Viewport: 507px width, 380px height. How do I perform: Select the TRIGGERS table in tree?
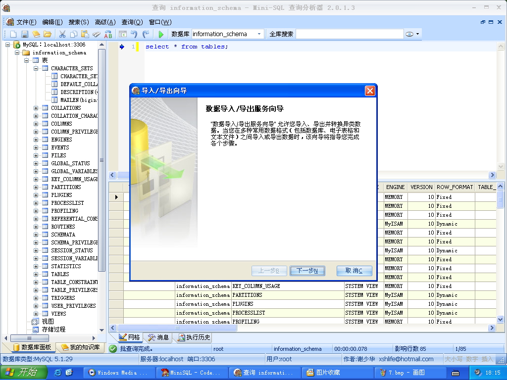click(63, 298)
